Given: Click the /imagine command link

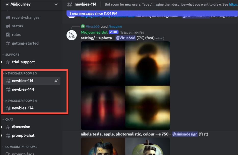Looking at the screenshot, I should [x=115, y=26].
